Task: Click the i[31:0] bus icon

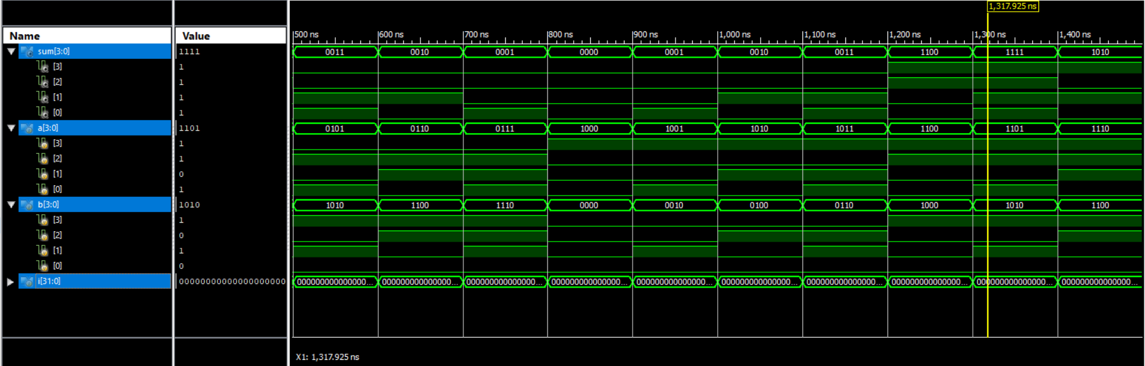Action: click(x=28, y=281)
